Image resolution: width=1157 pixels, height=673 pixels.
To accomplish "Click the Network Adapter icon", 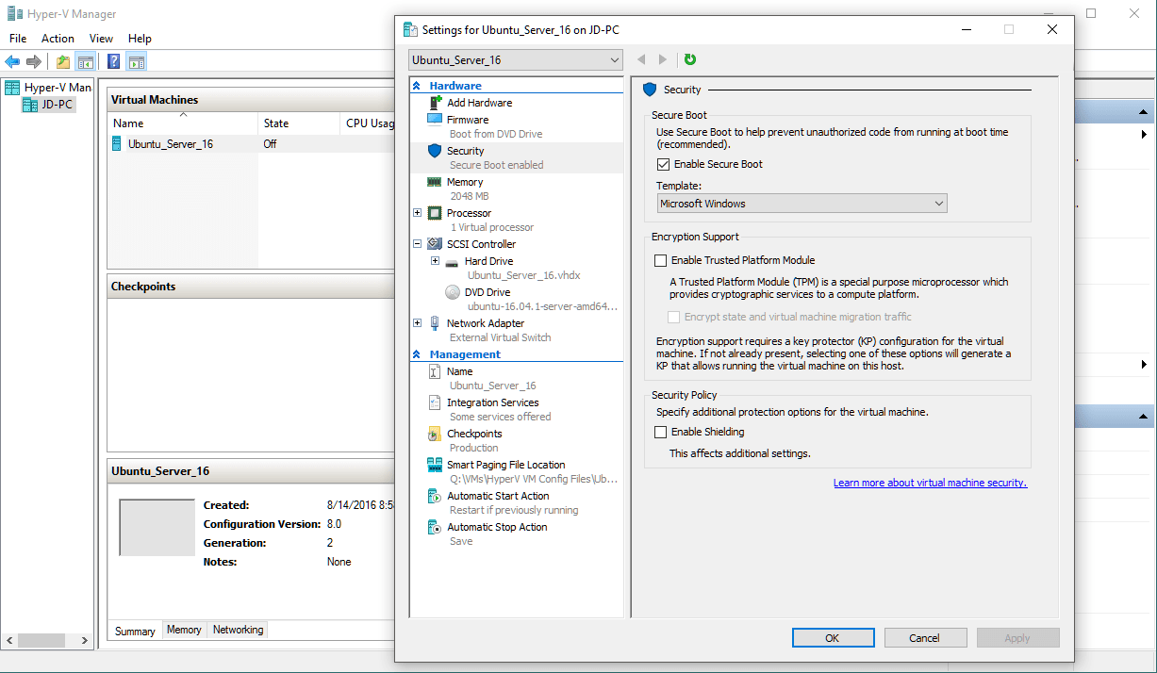I will coord(435,323).
